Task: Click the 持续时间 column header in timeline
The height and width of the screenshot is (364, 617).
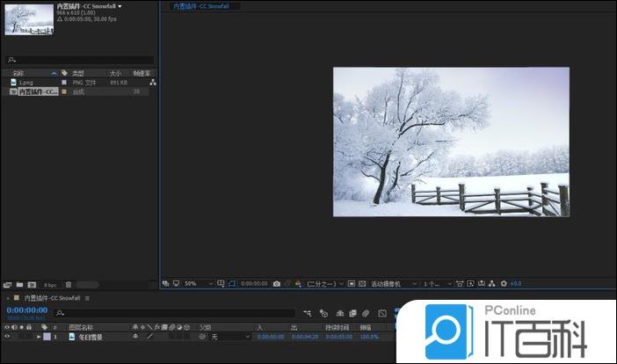Action: click(x=338, y=327)
